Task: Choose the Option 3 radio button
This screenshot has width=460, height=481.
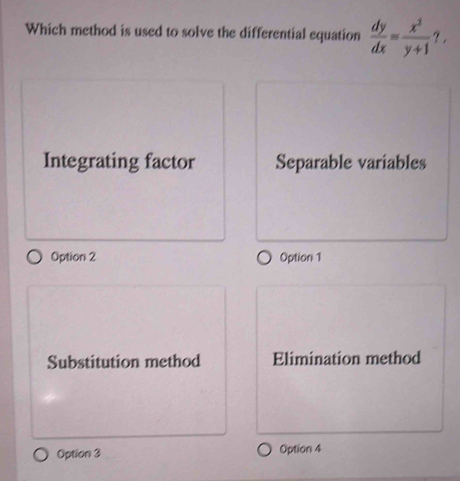Action: [x=40, y=454]
